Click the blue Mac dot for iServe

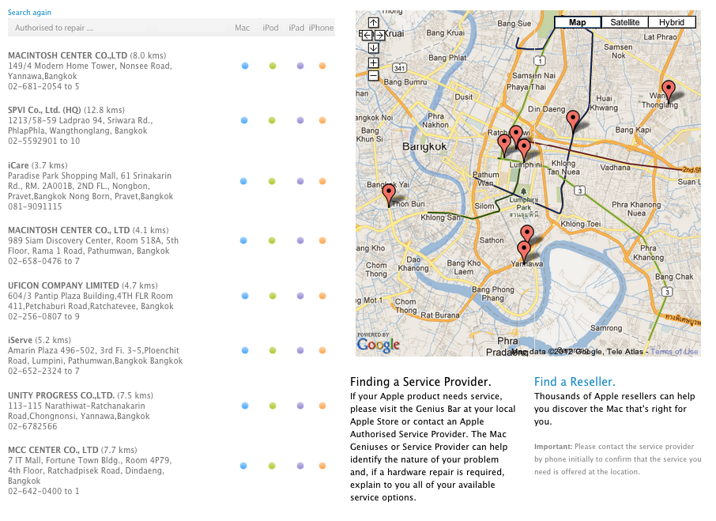(x=245, y=351)
